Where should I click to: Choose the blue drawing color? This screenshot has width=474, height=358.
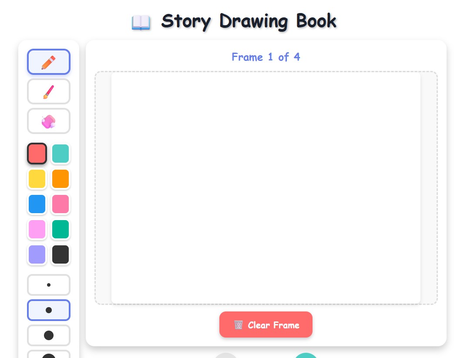(37, 204)
